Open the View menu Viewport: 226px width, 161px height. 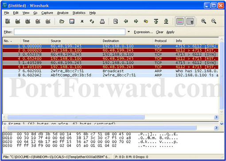point(26,13)
